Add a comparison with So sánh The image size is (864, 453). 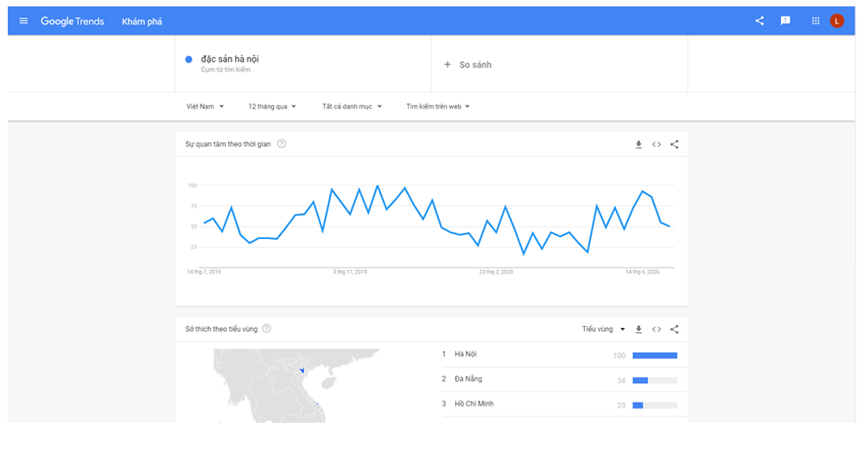click(467, 65)
